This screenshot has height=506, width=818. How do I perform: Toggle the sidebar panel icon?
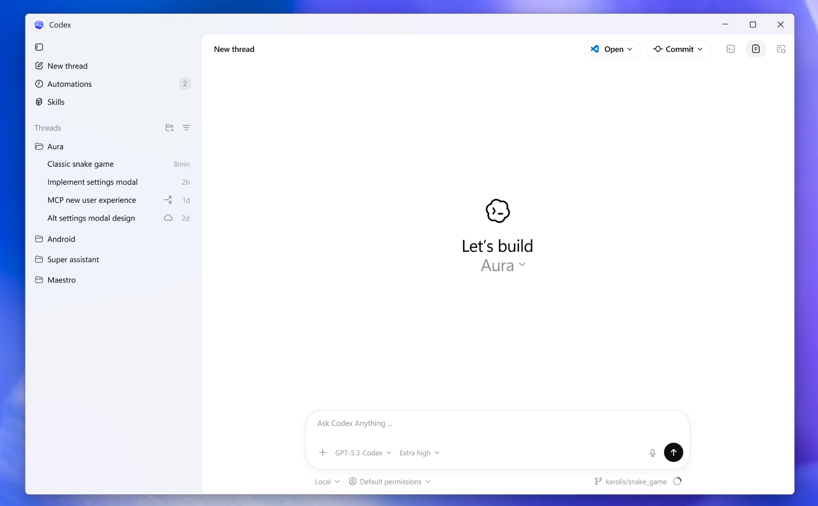[x=39, y=47]
